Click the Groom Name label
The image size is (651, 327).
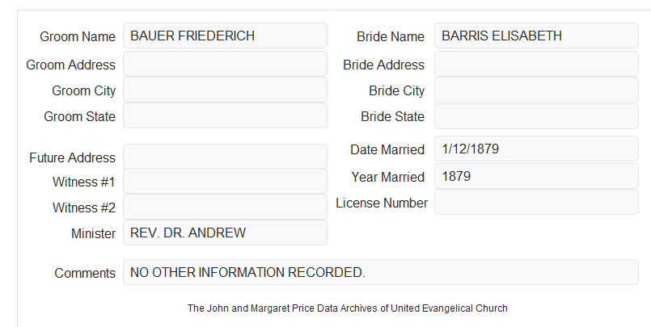point(78,36)
